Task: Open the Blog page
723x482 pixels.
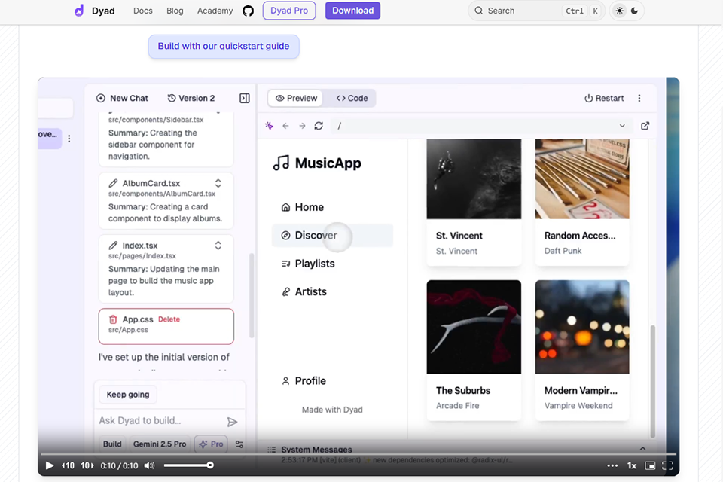Action: point(175,11)
